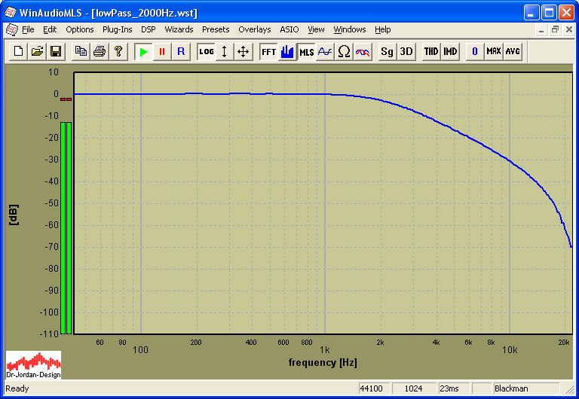Image resolution: width=579 pixels, height=399 pixels.
Task: Open the Overlays menu
Action: 254,29
